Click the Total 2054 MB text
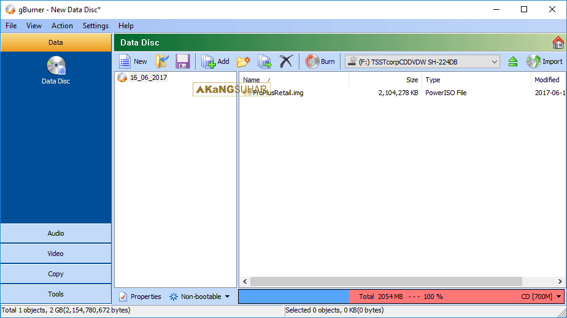567x318 pixels. 381,297
